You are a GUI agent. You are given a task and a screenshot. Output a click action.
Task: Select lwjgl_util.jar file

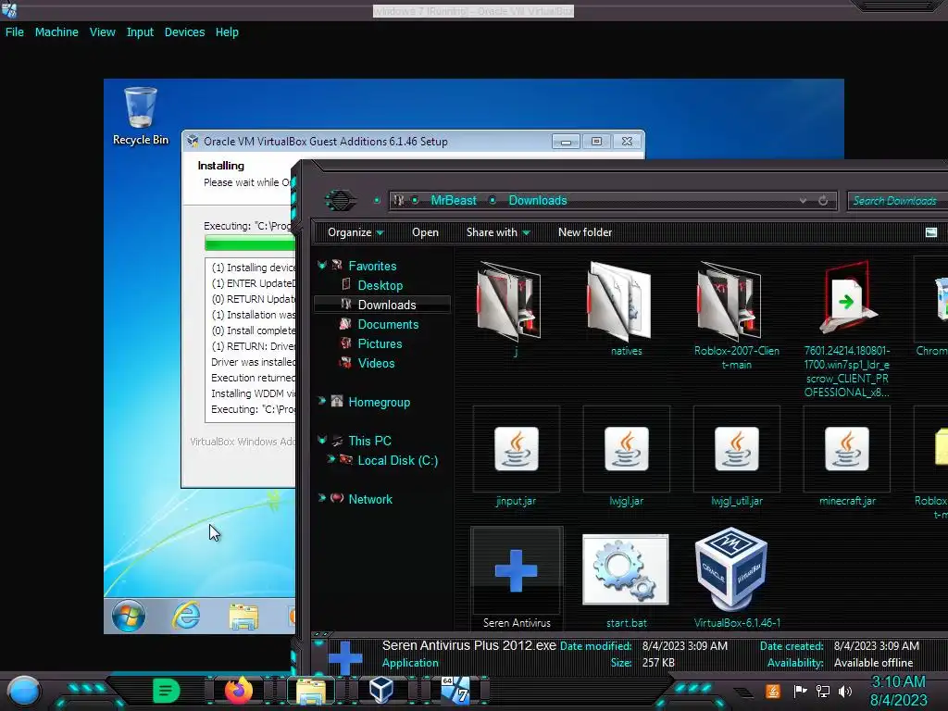(736, 457)
